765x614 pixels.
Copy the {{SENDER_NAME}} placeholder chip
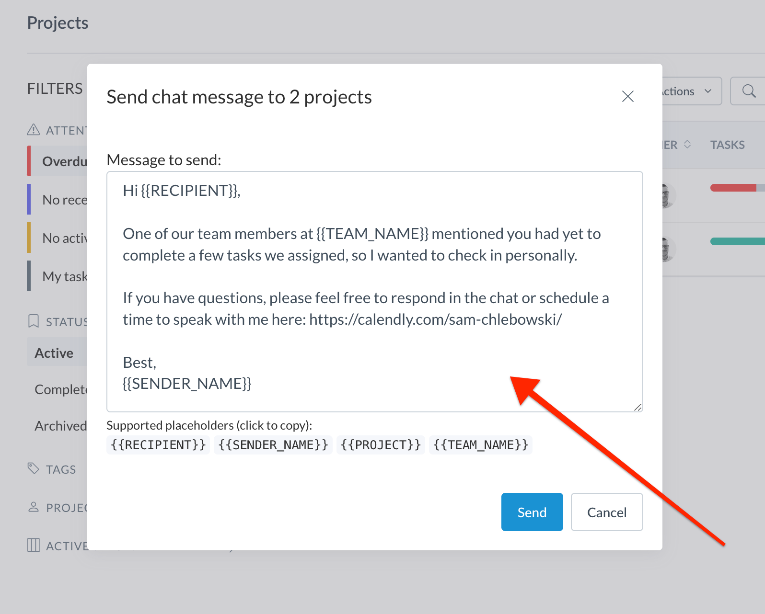pos(273,445)
